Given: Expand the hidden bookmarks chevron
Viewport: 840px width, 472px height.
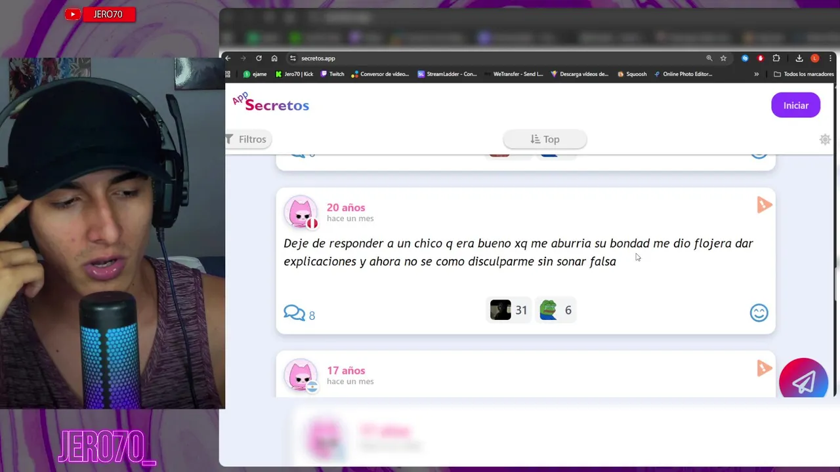Looking at the screenshot, I should click(x=756, y=74).
